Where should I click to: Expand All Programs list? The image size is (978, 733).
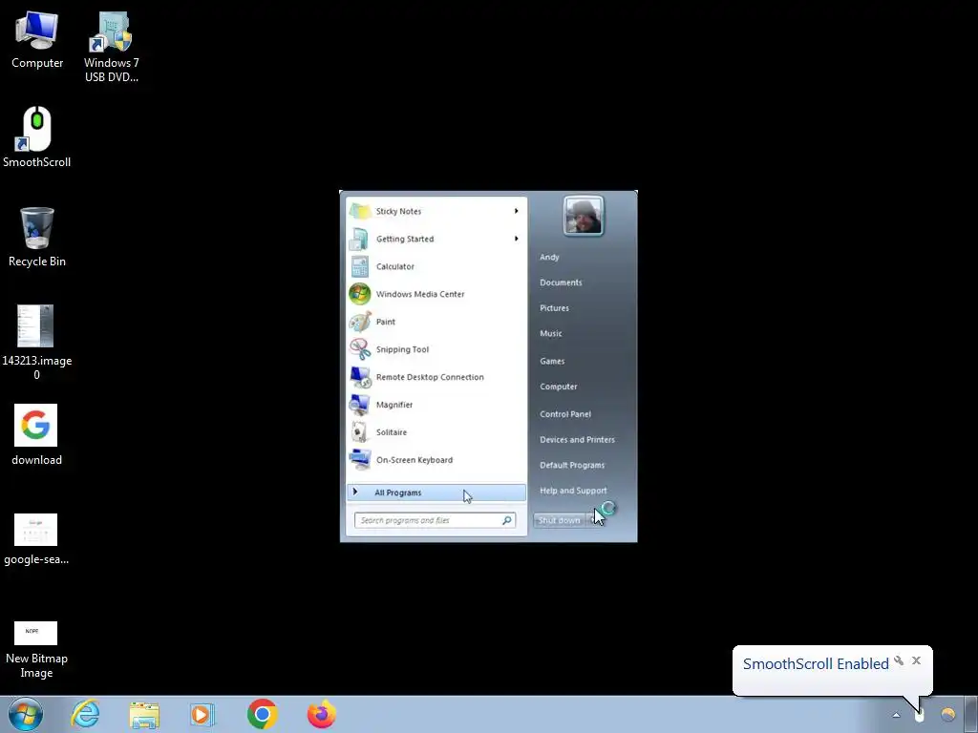436,492
